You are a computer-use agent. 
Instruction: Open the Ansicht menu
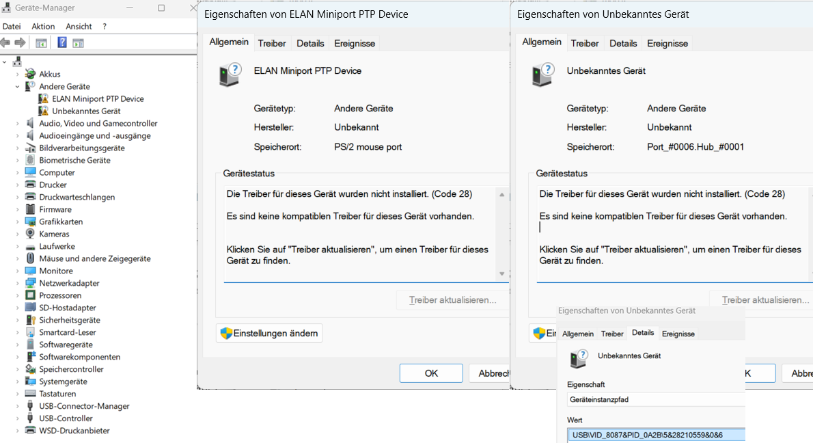(79, 26)
